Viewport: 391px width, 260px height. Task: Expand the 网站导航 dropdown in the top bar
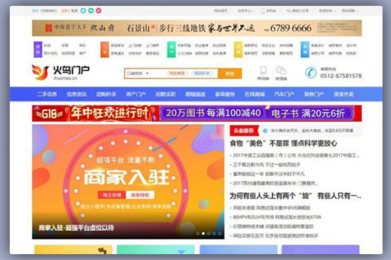tap(349, 11)
